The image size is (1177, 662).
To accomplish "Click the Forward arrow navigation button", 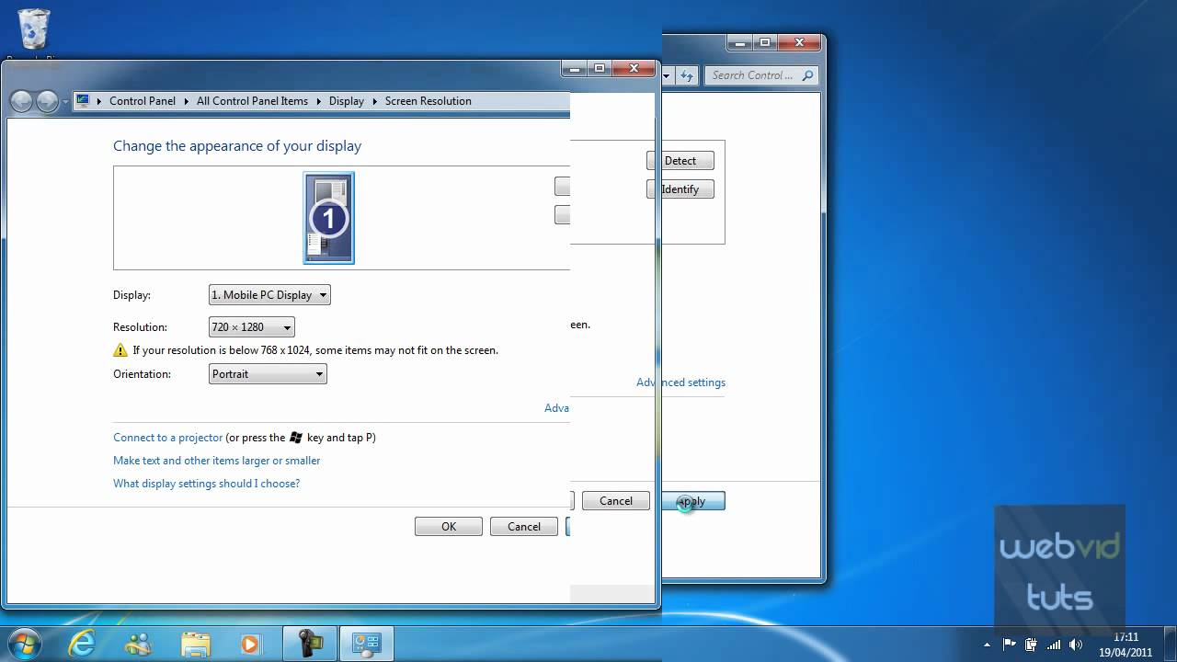I will 47,101.
